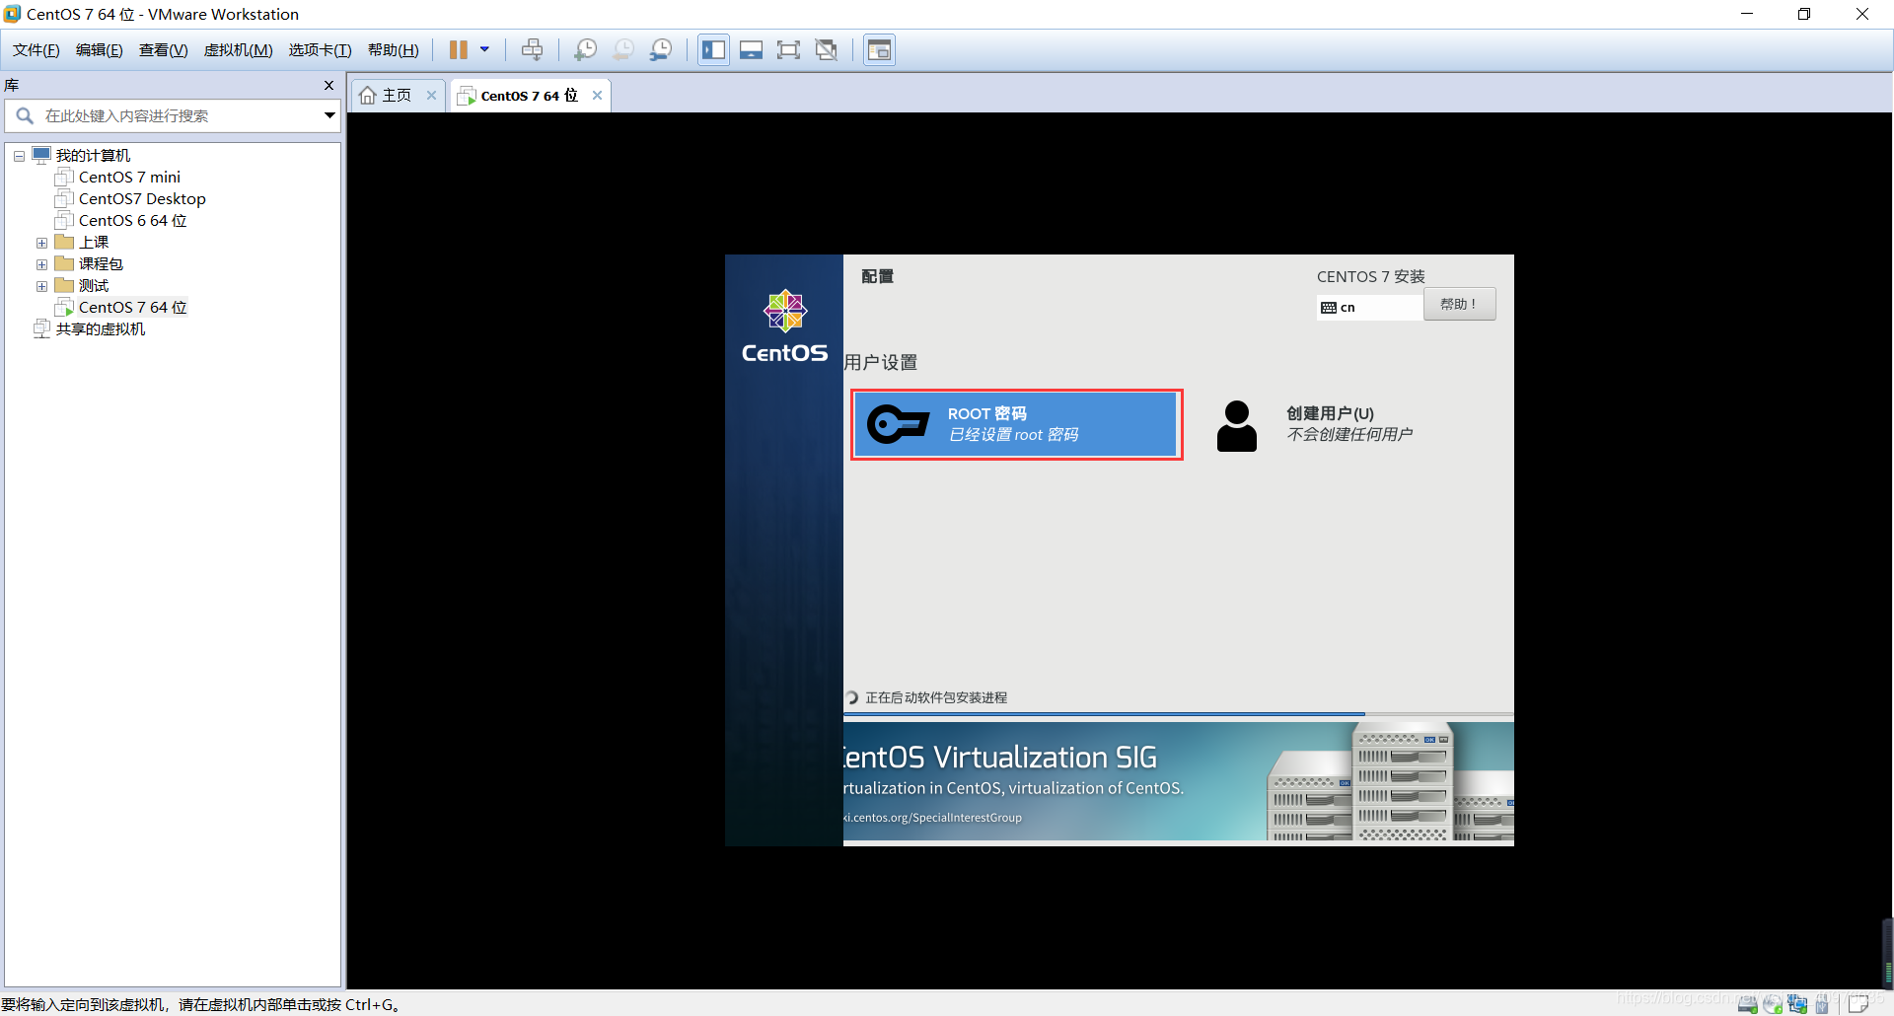Select CentOS7 Desktop virtual machine

142,199
